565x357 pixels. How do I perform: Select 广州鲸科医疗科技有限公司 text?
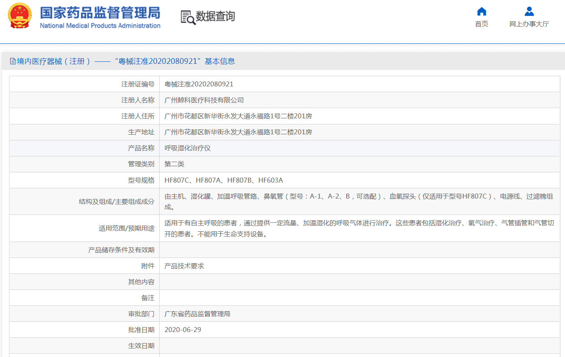coord(204,100)
